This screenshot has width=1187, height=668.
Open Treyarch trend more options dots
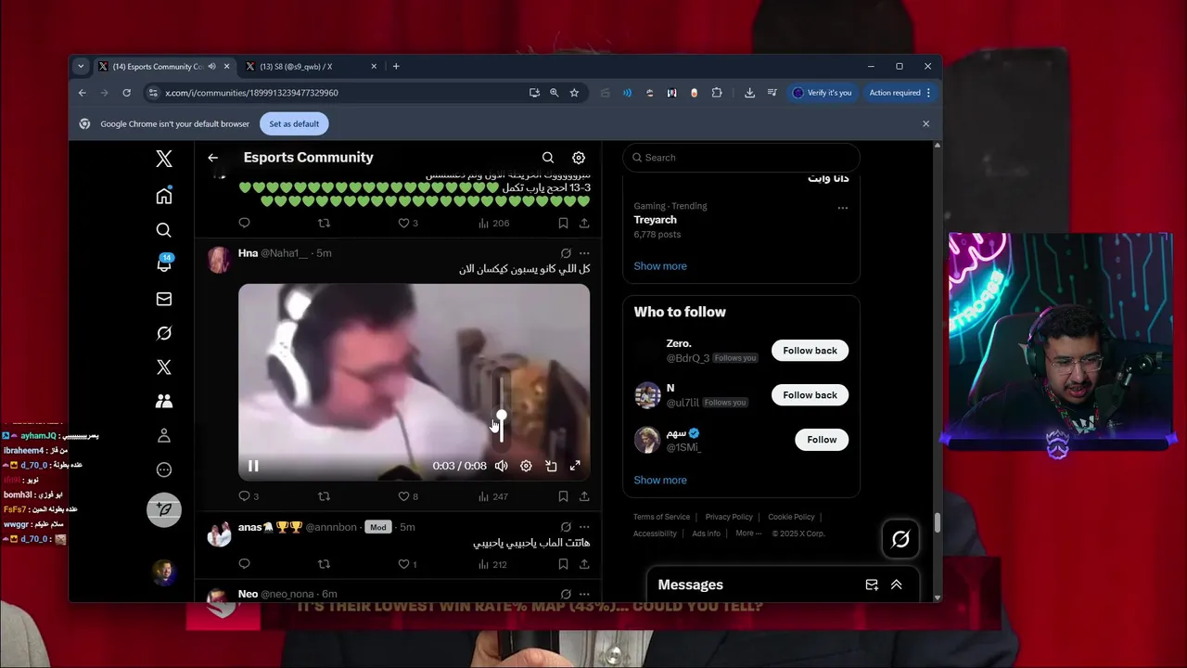pyautogui.click(x=843, y=207)
